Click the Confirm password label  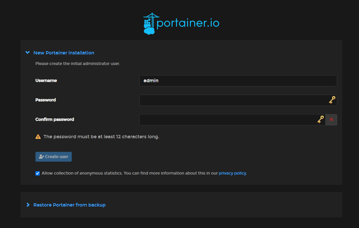[55, 119]
